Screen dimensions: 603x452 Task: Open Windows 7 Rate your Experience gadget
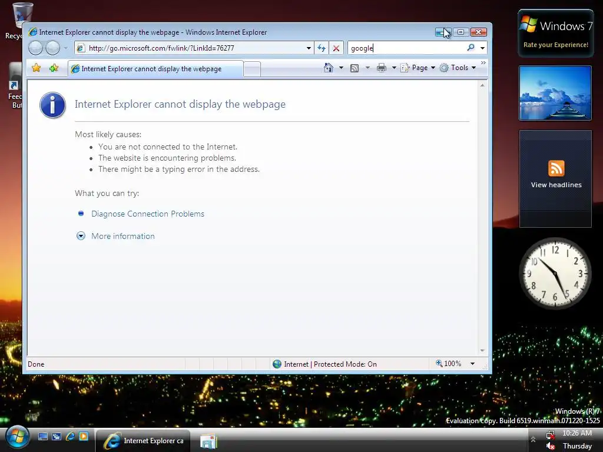click(556, 34)
